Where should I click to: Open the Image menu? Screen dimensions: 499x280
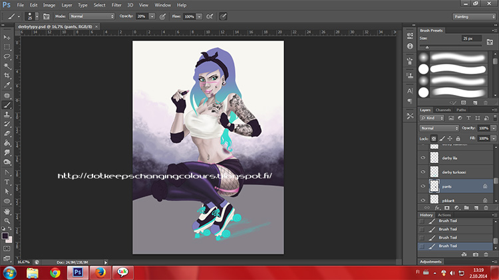coord(49,5)
